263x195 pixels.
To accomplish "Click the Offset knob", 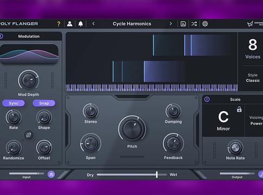I will 44,147.
